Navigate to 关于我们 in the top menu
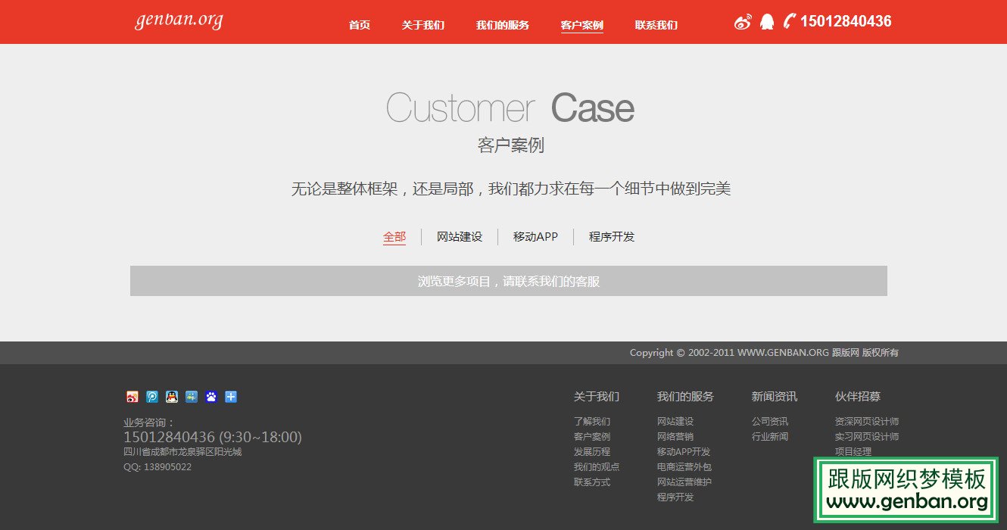1007x530 pixels. tap(422, 24)
